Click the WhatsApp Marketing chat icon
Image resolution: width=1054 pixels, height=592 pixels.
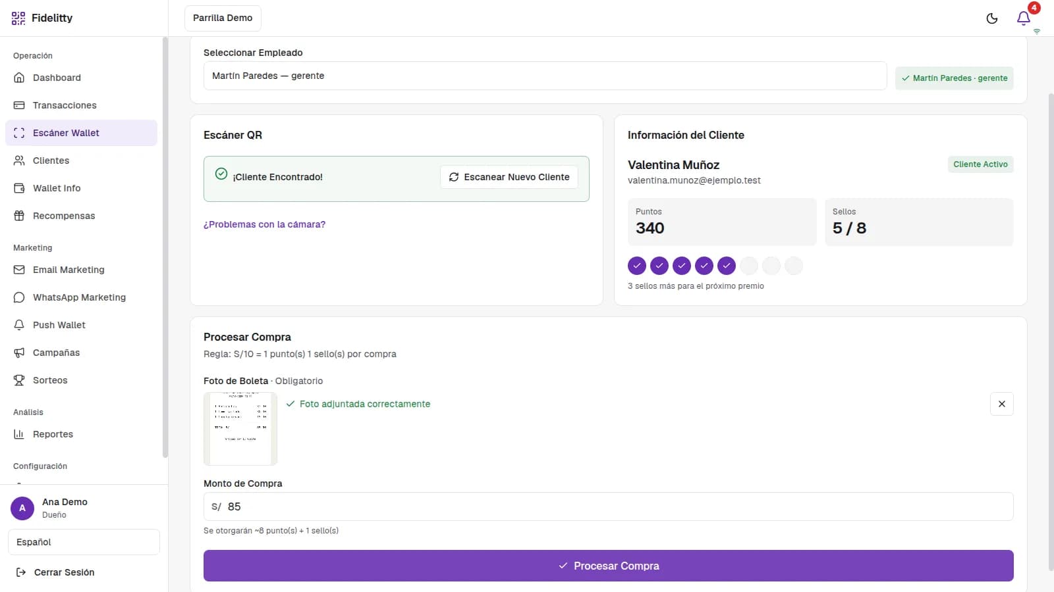coord(19,297)
